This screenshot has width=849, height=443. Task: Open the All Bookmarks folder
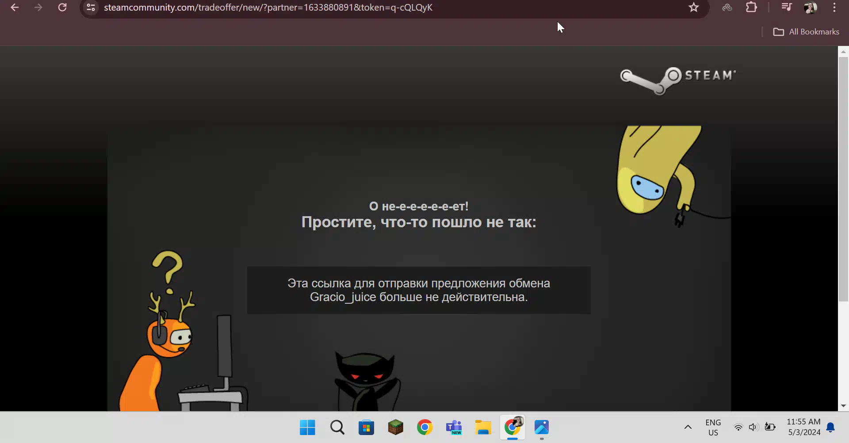pyautogui.click(x=806, y=32)
